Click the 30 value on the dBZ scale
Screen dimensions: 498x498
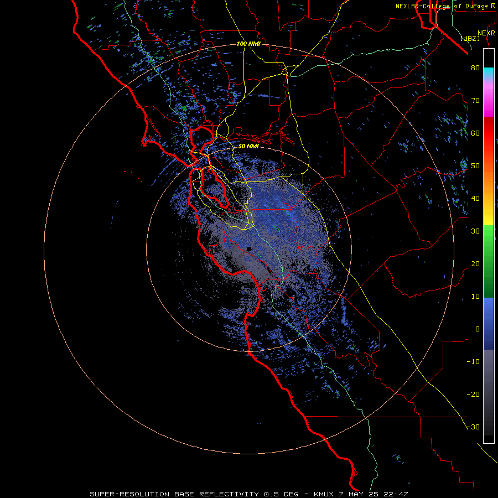click(475, 231)
